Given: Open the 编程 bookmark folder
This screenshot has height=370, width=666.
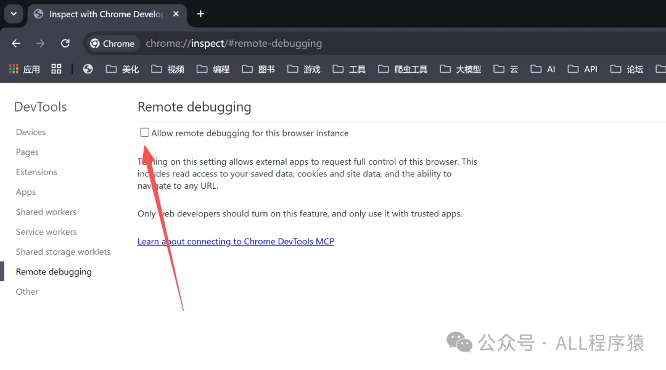Looking at the screenshot, I should tap(213, 69).
